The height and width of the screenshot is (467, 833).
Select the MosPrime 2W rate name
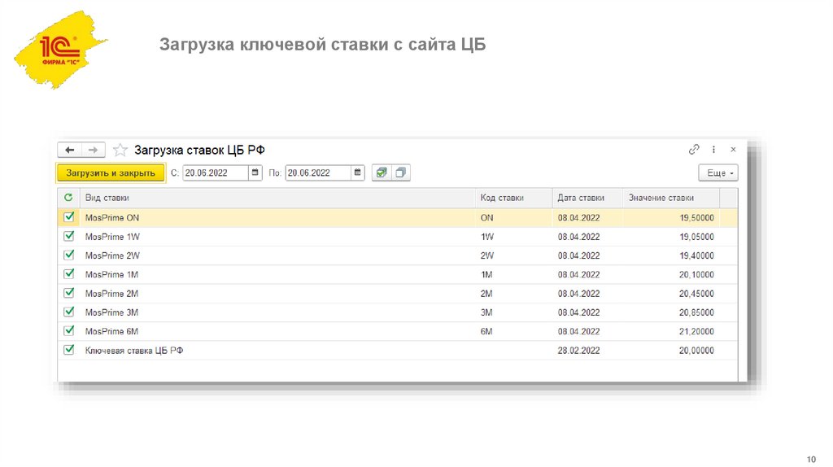(112, 255)
